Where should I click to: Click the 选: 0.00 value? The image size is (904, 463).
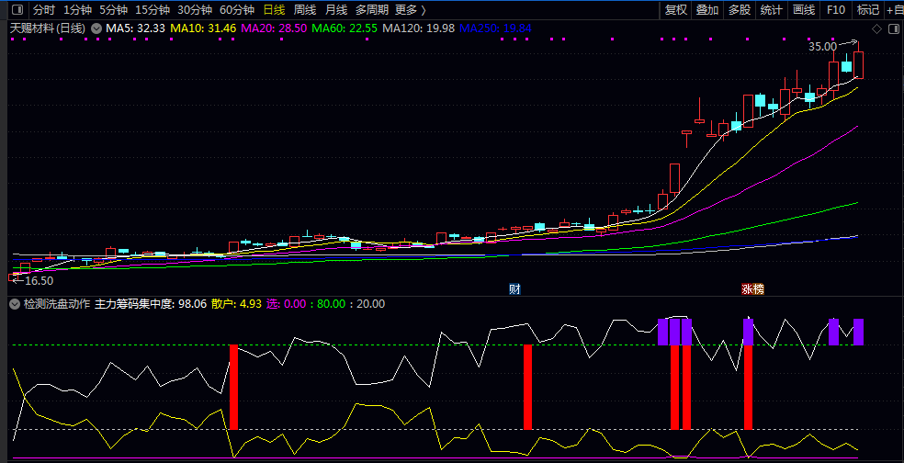[286, 304]
